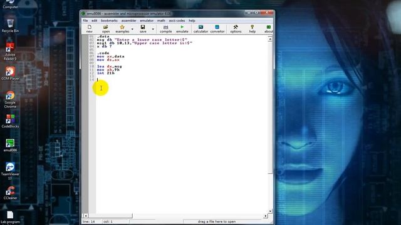The image size is (401, 225).
Task: Open the assembler menu
Action: [128, 21]
